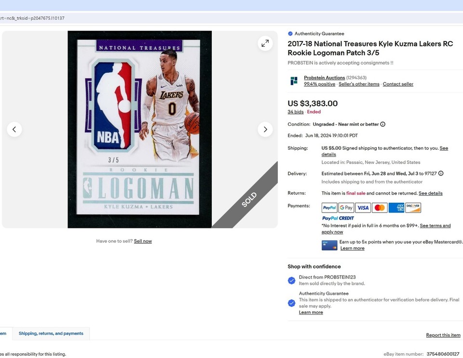
Task: Open condition info tooltip icon
Action: point(382,124)
